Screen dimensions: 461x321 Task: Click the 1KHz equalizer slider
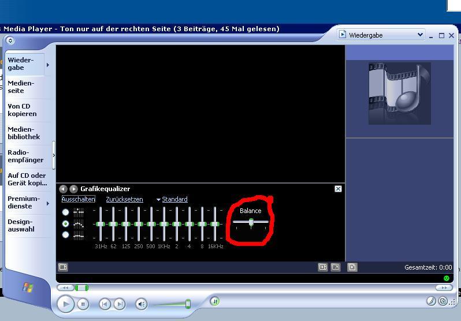point(164,224)
